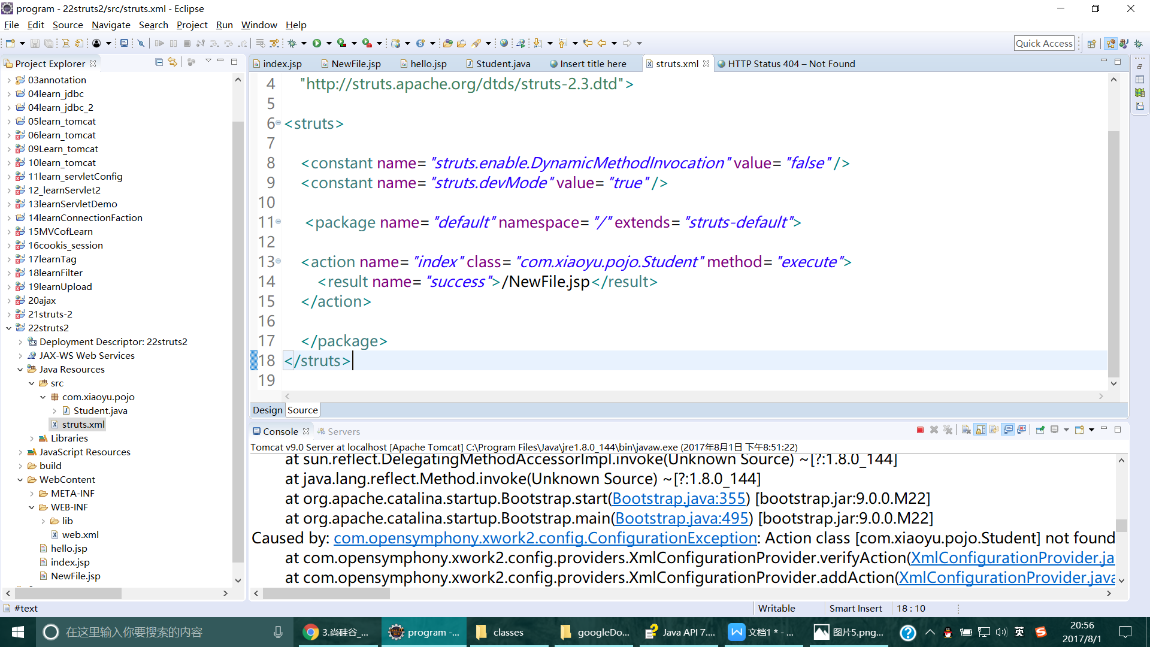Click the editor vertical scrollbar thumb
This screenshot has height=647, width=1150.
pos(1113,253)
